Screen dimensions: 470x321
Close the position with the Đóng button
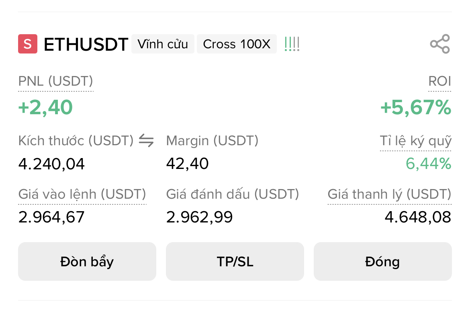tap(382, 261)
